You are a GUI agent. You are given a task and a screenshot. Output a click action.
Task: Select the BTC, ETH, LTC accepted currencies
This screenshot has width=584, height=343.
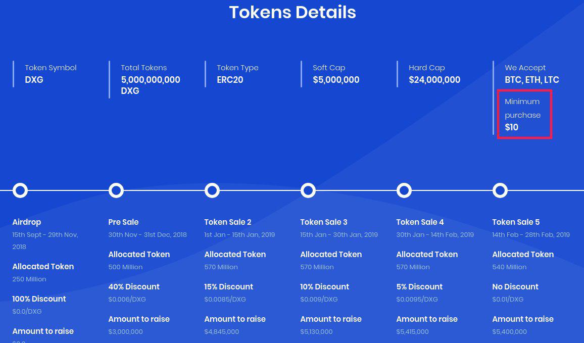click(532, 80)
